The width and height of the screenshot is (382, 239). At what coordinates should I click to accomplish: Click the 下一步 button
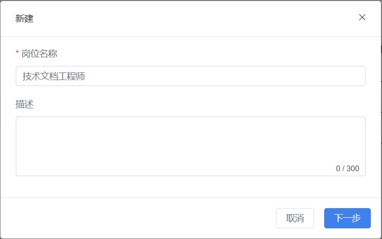[x=347, y=218]
